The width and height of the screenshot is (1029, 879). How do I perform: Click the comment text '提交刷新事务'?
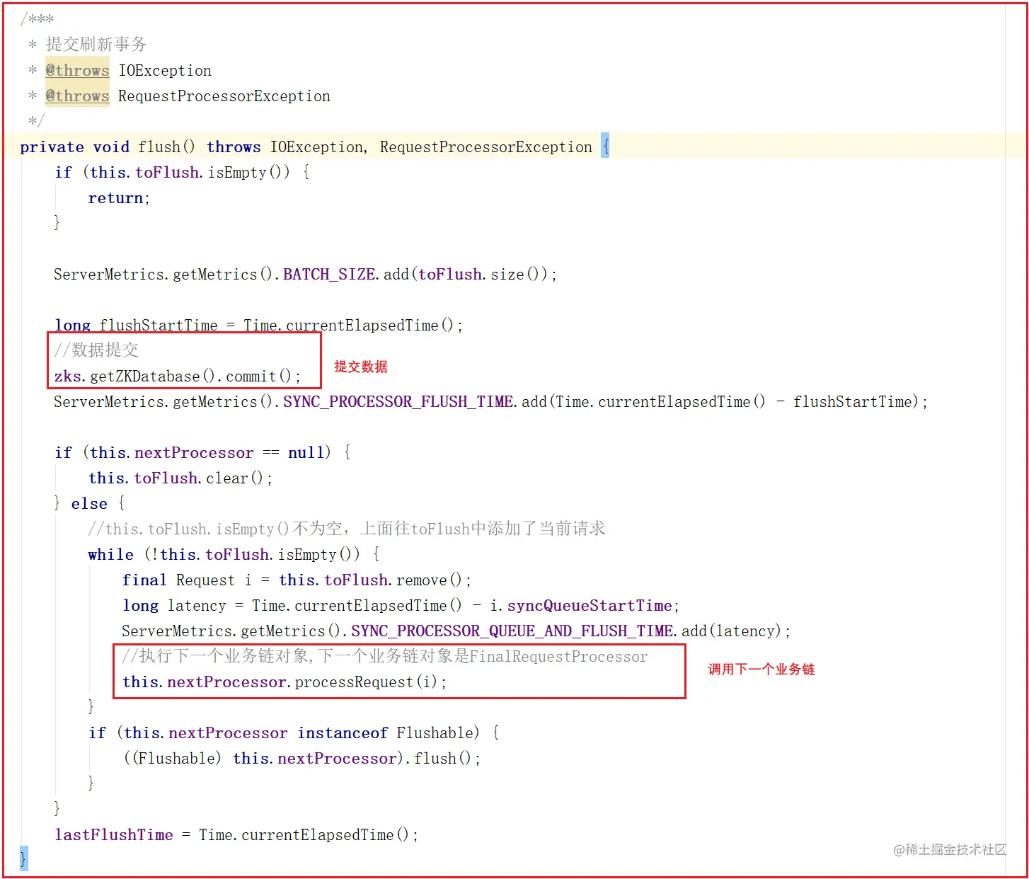(x=96, y=45)
